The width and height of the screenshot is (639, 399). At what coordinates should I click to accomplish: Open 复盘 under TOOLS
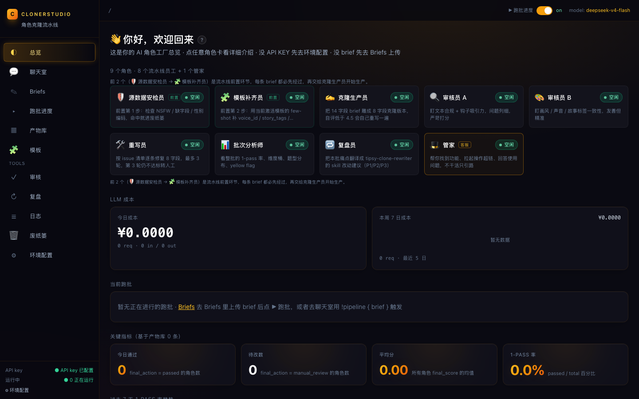[x=49, y=196]
